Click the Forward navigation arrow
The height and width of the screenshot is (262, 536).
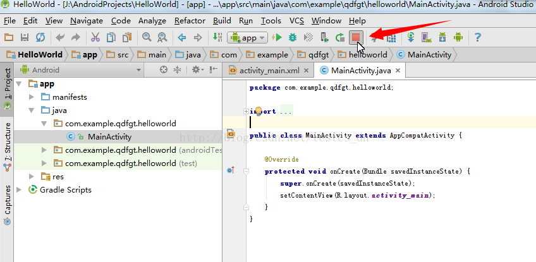198,38
